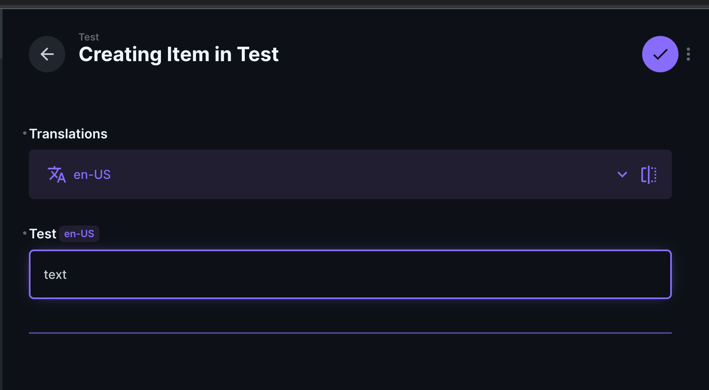Open the en-US language selector text
The width and height of the screenshot is (709, 390).
point(92,175)
